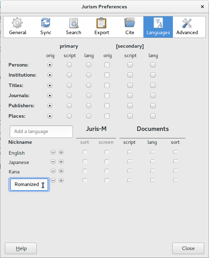The height and width of the screenshot is (258, 209).
Task: Open the Sync preferences pane
Action: [x=45, y=27]
